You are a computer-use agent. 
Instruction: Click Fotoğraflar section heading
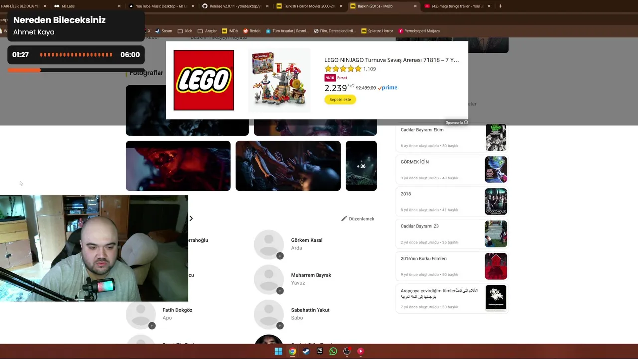(x=146, y=73)
